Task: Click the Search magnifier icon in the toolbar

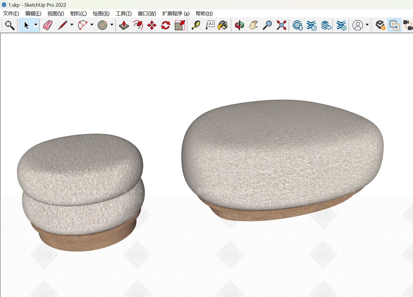Action: pos(10,25)
